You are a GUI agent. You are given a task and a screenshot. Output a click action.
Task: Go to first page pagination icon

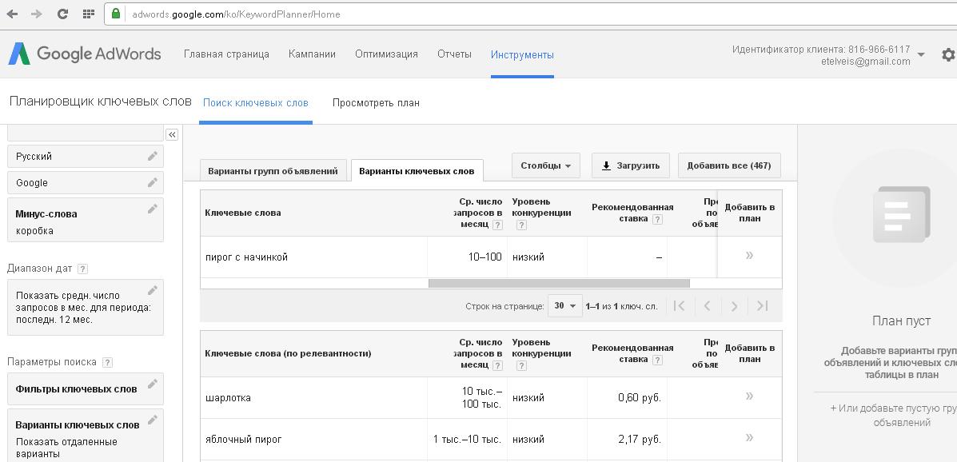[x=679, y=306]
